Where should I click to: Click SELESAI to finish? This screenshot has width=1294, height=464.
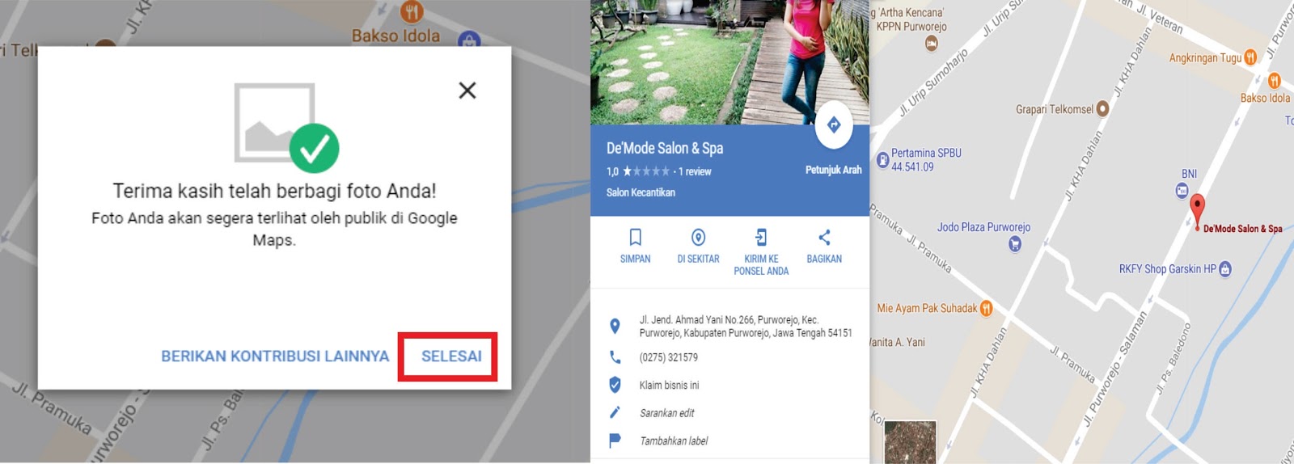451,356
